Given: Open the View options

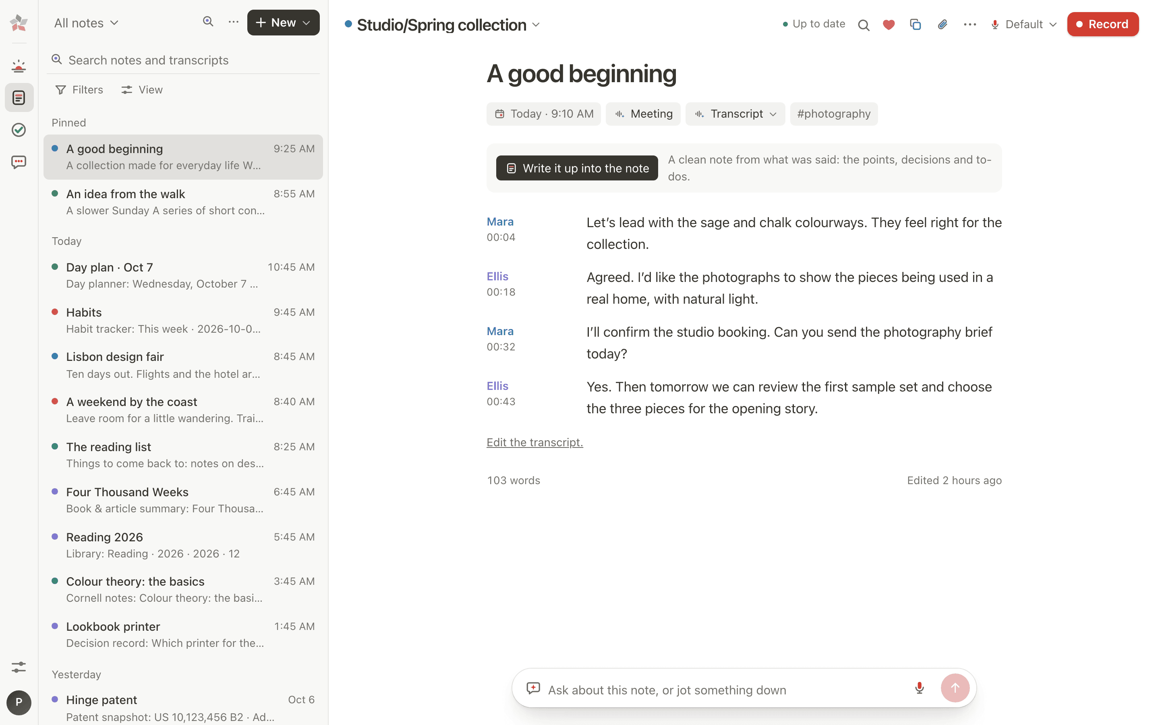Looking at the screenshot, I should pos(142,90).
